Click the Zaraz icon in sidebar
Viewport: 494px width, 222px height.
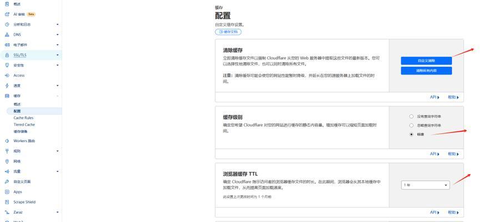(x=7, y=212)
